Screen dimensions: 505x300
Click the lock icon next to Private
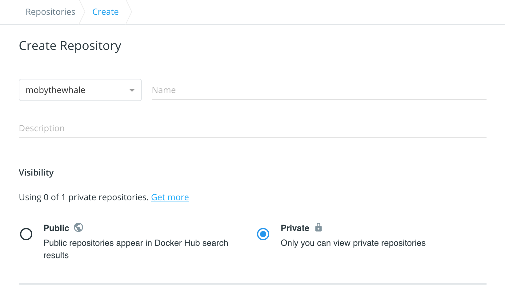(x=319, y=227)
